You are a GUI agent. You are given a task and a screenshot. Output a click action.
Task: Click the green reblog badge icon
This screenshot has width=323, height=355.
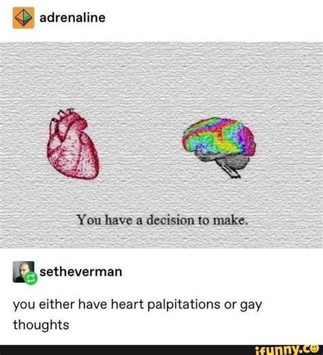tap(31, 278)
